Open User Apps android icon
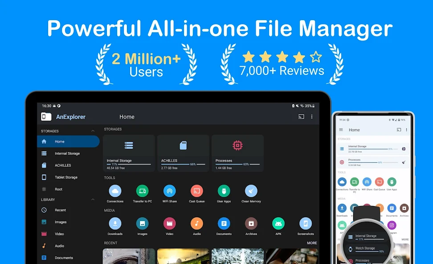This screenshot has height=264, width=433. click(x=224, y=191)
